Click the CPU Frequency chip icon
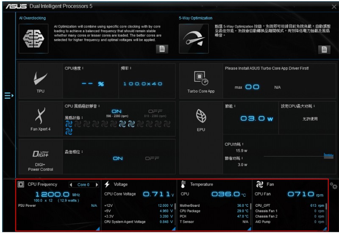Viewport: 339px width, 233px height. (21, 184)
